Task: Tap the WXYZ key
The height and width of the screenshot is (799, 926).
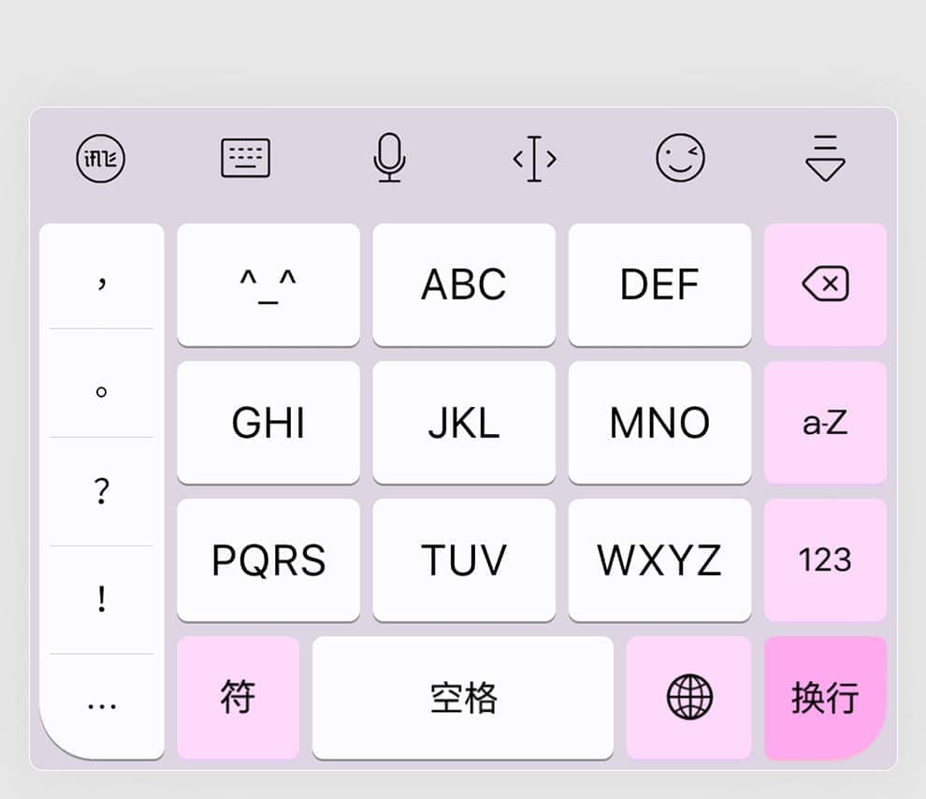Action: [660, 559]
